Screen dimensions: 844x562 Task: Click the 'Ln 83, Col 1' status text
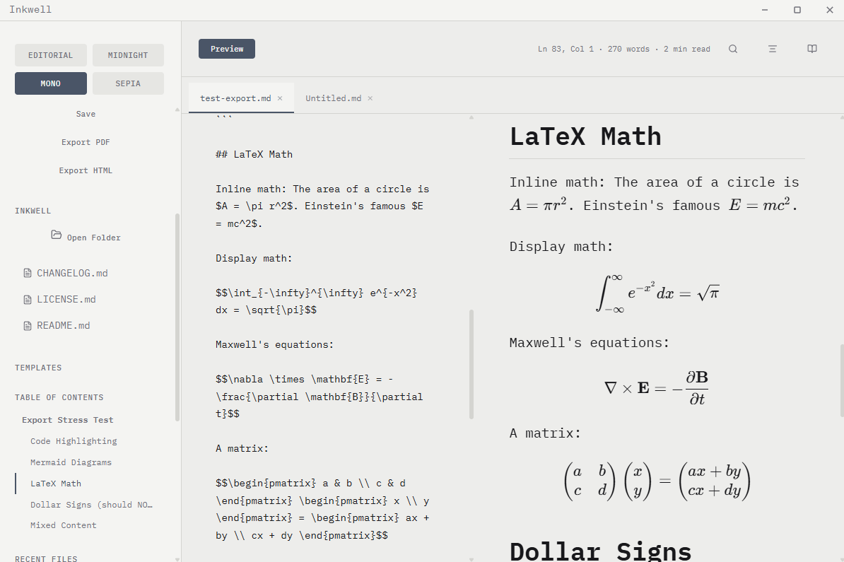pyautogui.click(x=565, y=49)
